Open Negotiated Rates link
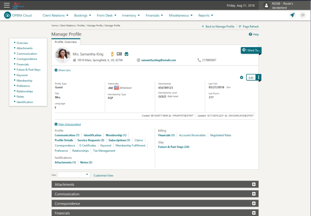The height and width of the screenshot is (216, 311). 220,135
